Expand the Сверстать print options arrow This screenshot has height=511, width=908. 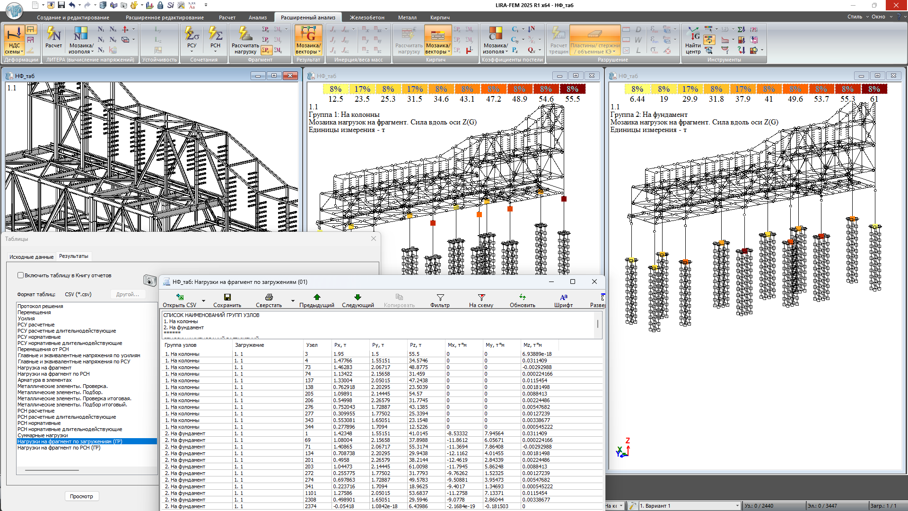point(293,301)
